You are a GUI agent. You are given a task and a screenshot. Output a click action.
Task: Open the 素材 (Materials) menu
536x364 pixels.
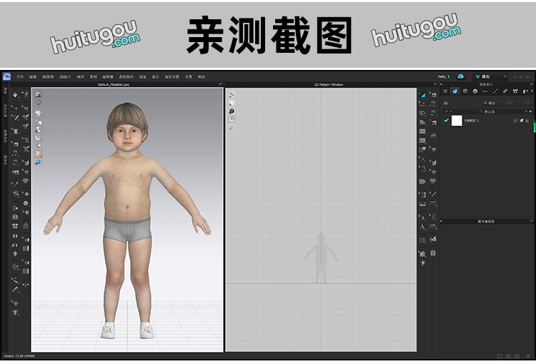pyautogui.click(x=93, y=76)
